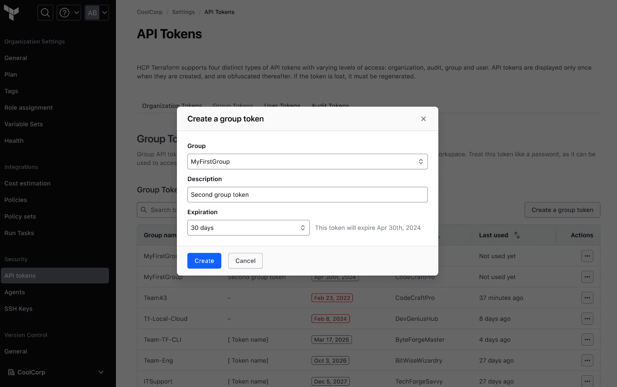
Task: Click the Settings breadcrumb link
Action: (x=183, y=12)
